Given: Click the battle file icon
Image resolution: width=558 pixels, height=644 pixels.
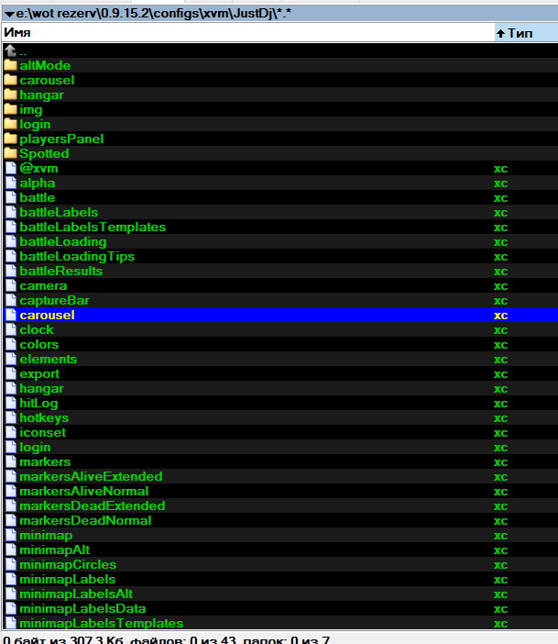Looking at the screenshot, I should coord(11,197).
